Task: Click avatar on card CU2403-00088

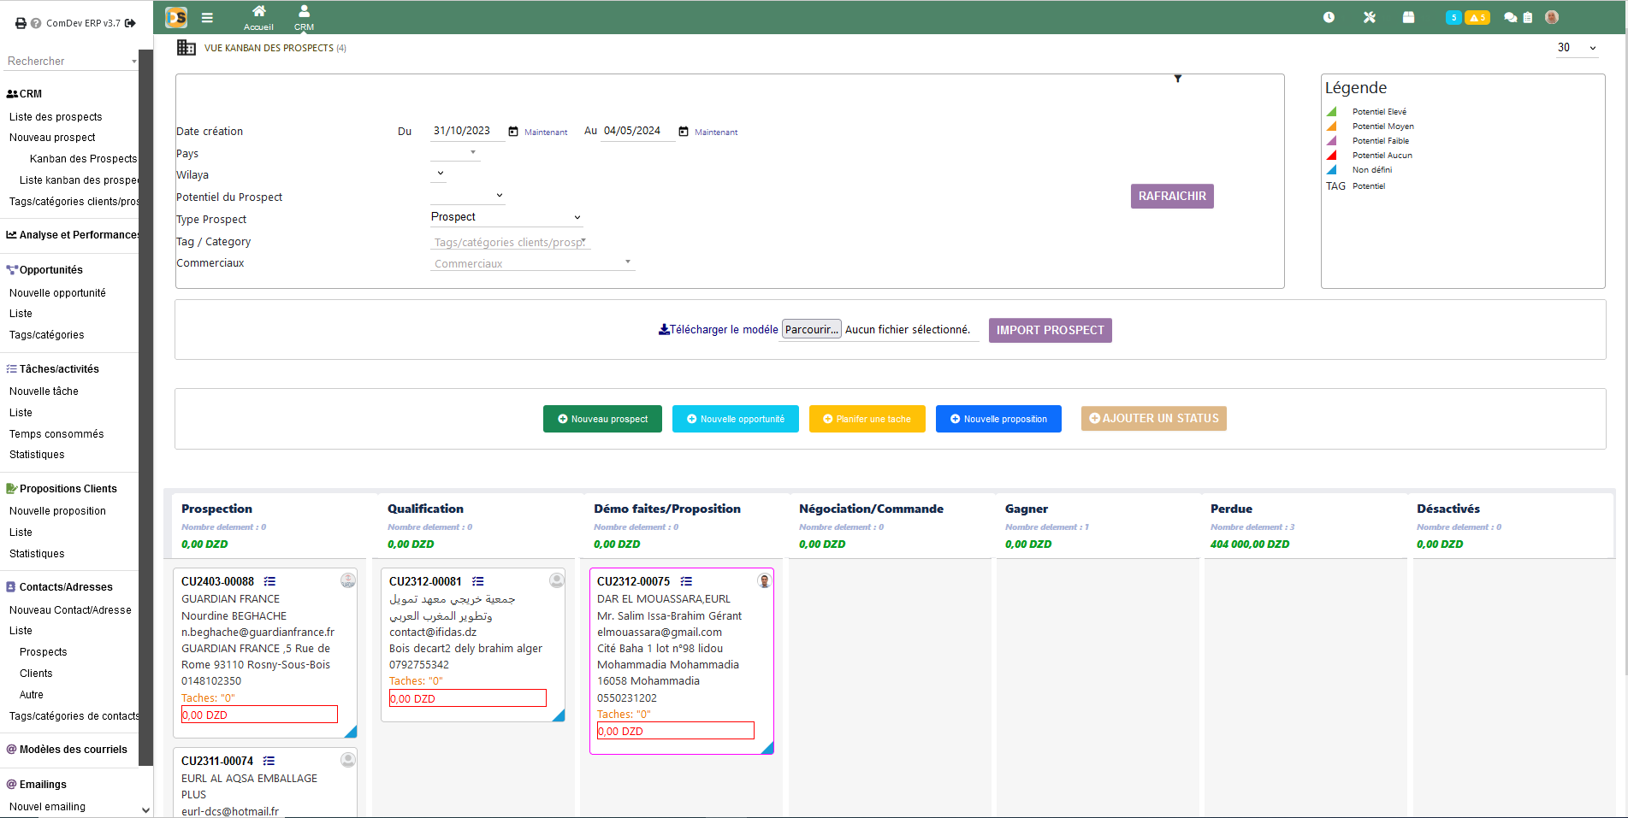Action: 348,580
